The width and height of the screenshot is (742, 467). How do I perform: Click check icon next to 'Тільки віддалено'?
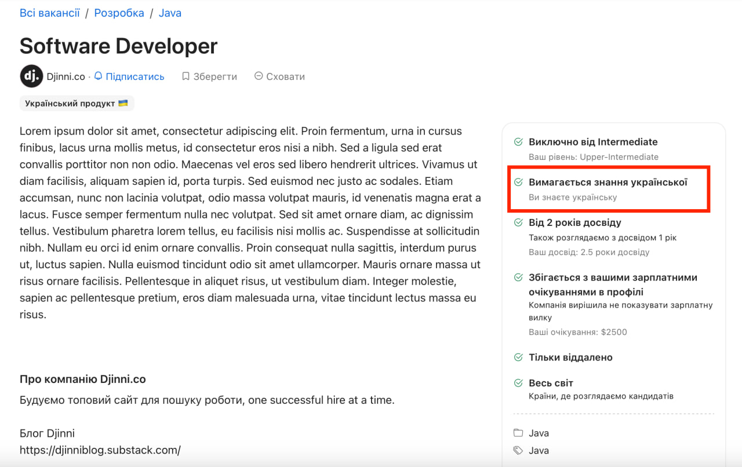518,357
